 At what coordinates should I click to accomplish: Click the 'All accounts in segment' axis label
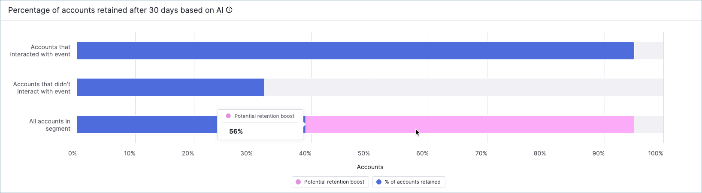coord(49,125)
